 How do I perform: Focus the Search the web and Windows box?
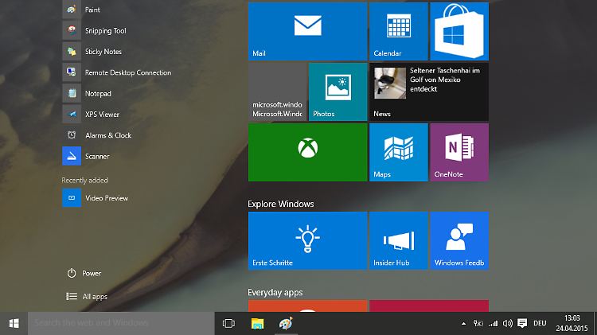coord(121,323)
